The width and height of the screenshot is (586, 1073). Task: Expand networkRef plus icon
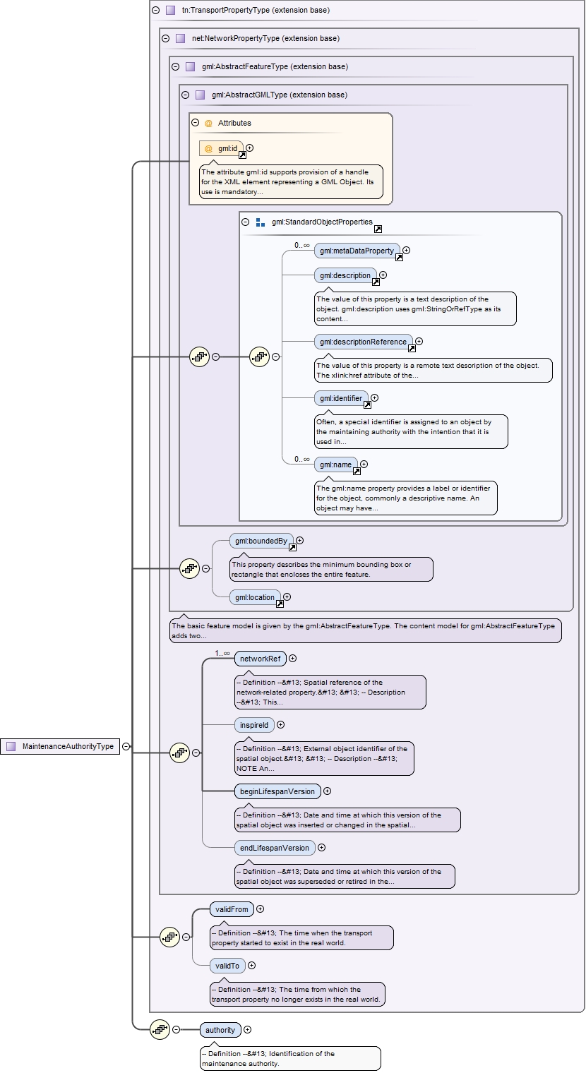point(293,659)
